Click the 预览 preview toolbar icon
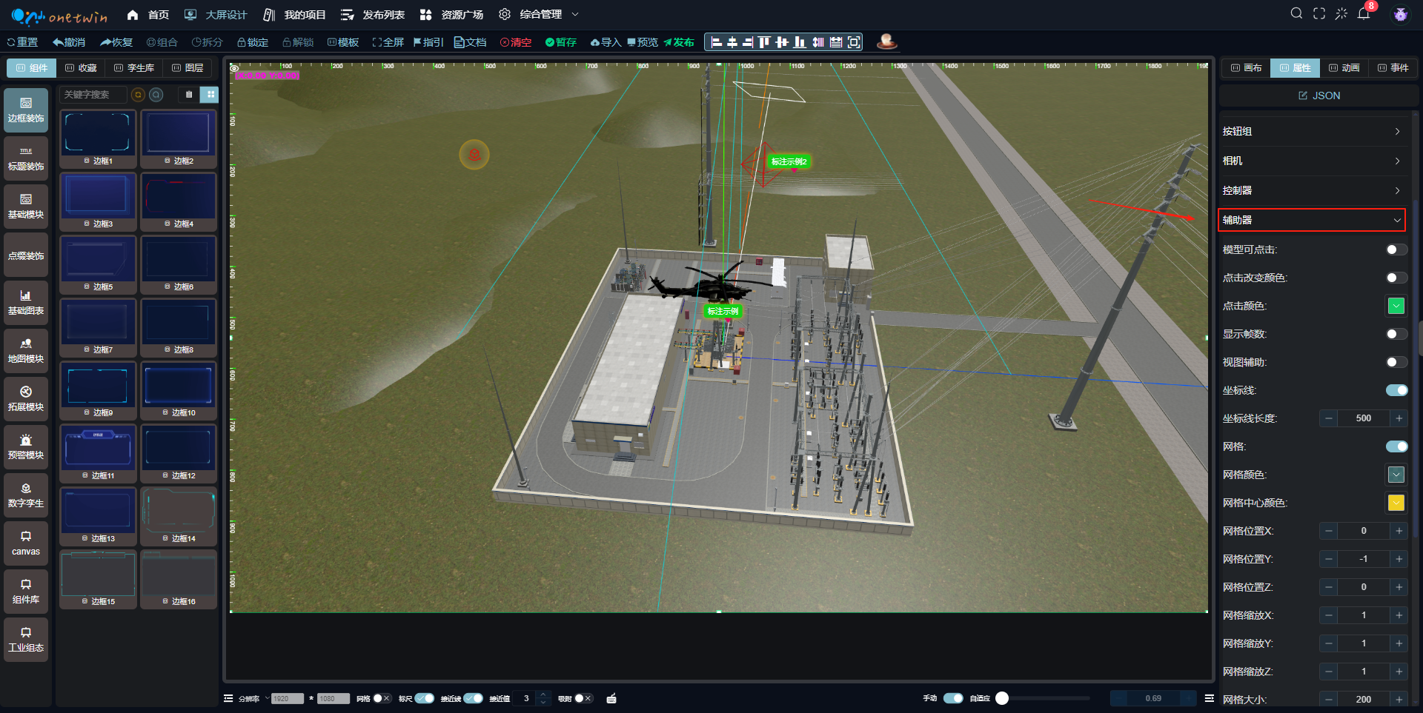The image size is (1423, 713). point(642,42)
